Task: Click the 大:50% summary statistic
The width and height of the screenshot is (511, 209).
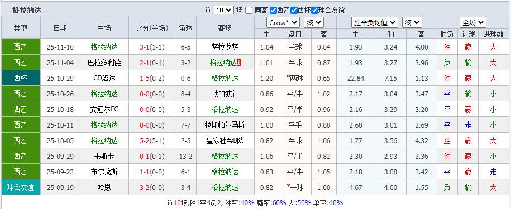Action: coord(300,203)
